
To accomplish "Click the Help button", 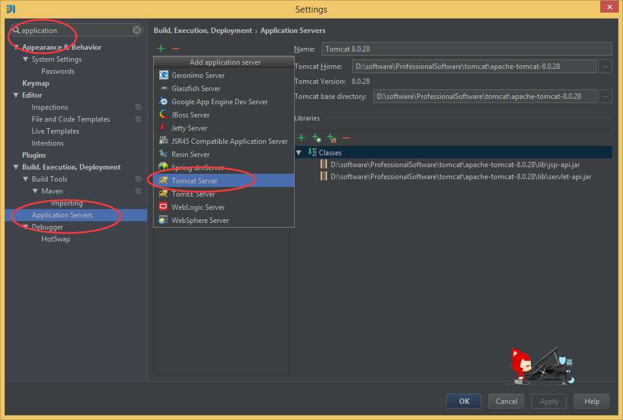I will pos(592,401).
